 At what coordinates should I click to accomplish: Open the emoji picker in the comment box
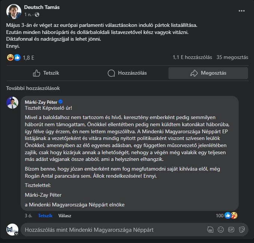[221, 229]
